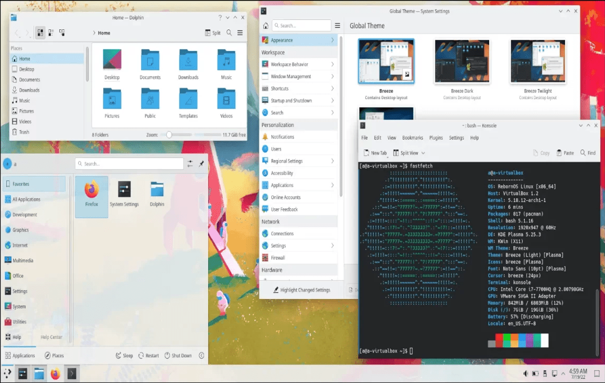Select Desktop in Dolphin Places panel
This screenshot has height=383, width=605.
point(46,69)
